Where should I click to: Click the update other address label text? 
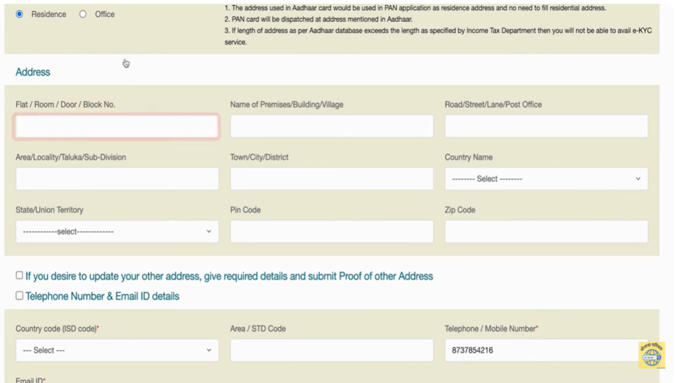229,276
